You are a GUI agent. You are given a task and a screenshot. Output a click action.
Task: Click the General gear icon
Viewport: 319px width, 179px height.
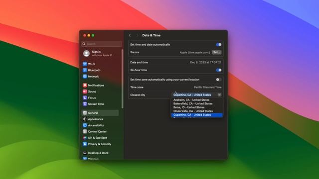(x=85, y=113)
